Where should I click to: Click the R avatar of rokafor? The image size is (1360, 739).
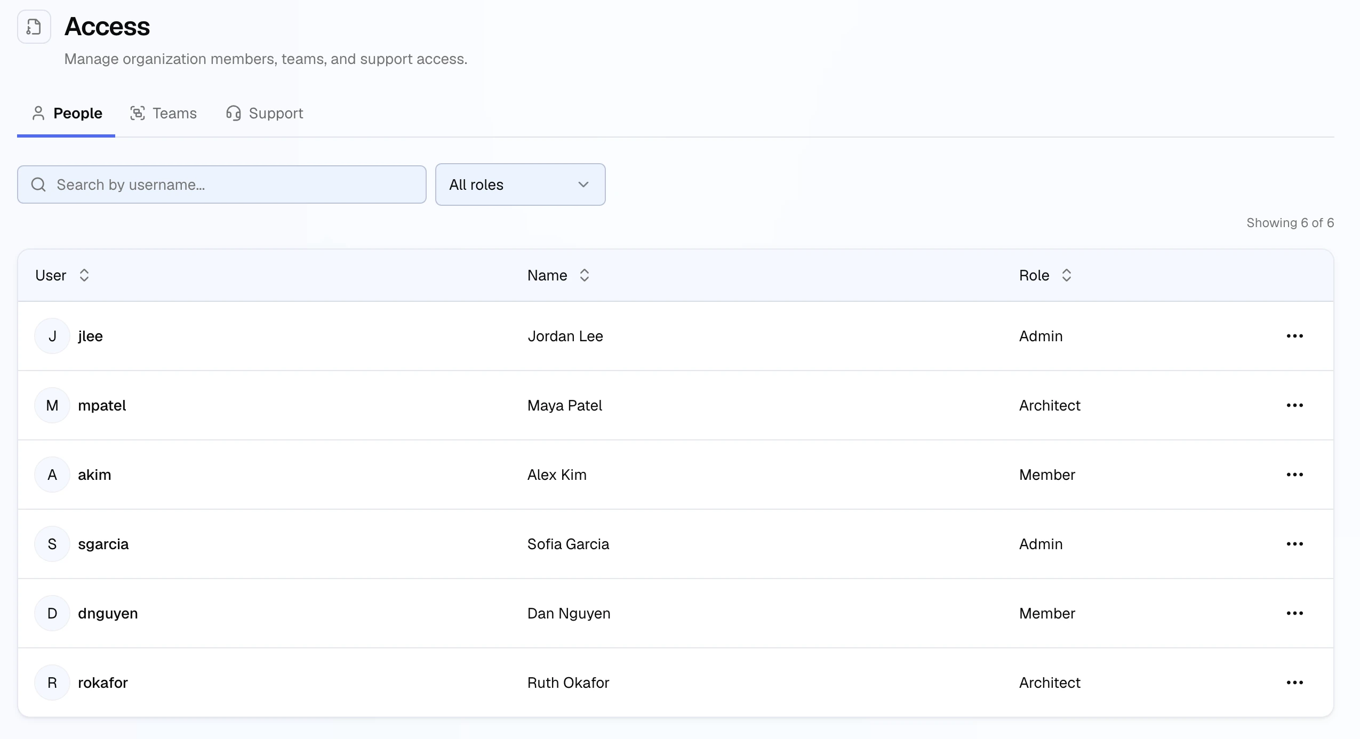52,682
